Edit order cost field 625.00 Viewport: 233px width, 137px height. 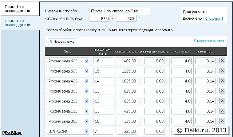127,101
